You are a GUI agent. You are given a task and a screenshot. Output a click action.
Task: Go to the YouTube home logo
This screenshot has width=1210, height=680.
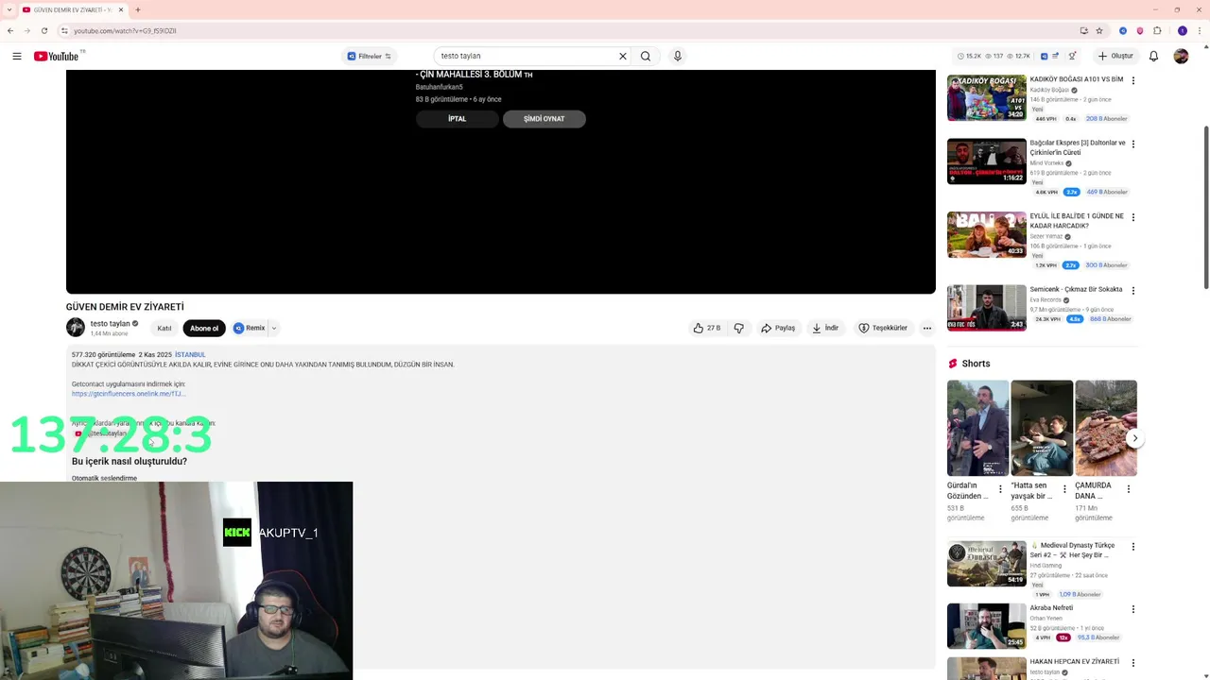click(x=57, y=56)
